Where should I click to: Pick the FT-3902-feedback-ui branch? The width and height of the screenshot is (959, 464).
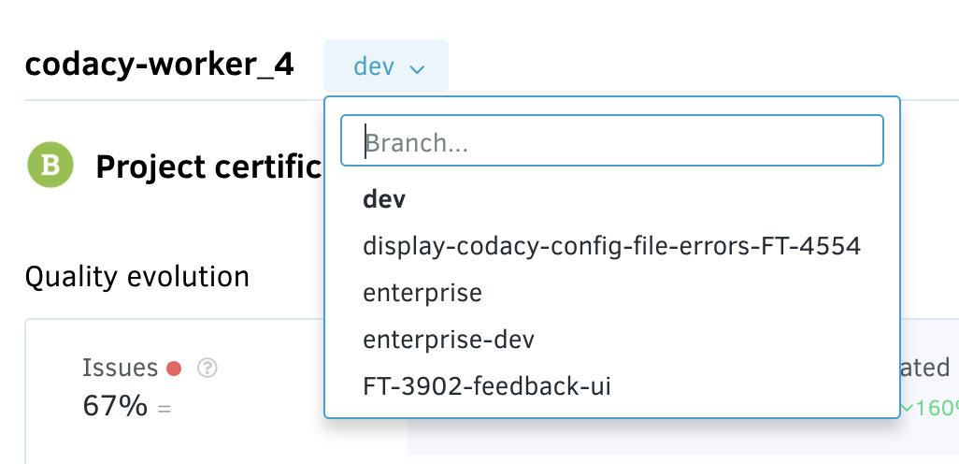click(487, 385)
